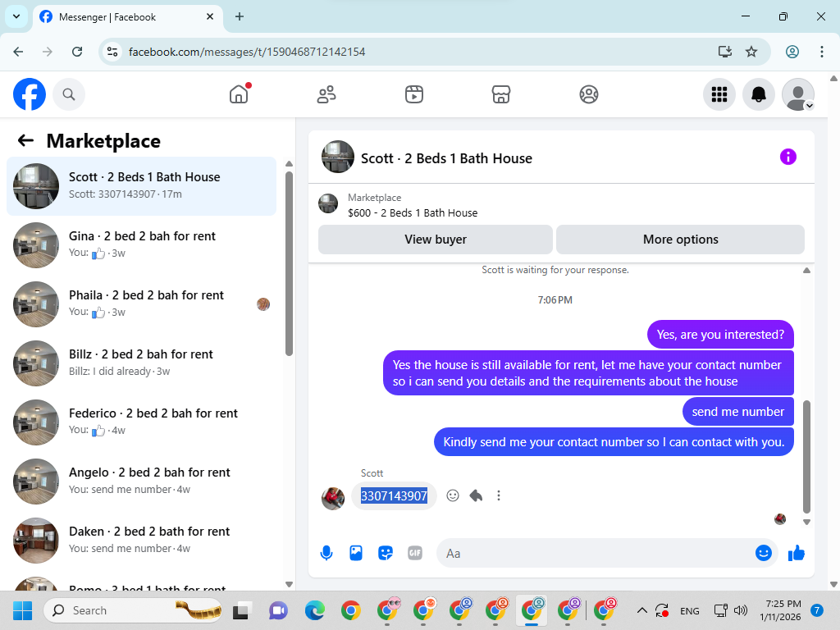Click the 'Kindly send me your contact number' message

click(614, 442)
